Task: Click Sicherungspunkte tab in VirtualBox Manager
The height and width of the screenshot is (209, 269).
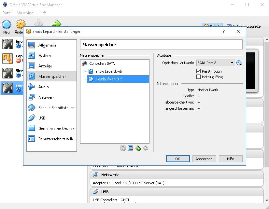Action: pyautogui.click(x=244, y=26)
